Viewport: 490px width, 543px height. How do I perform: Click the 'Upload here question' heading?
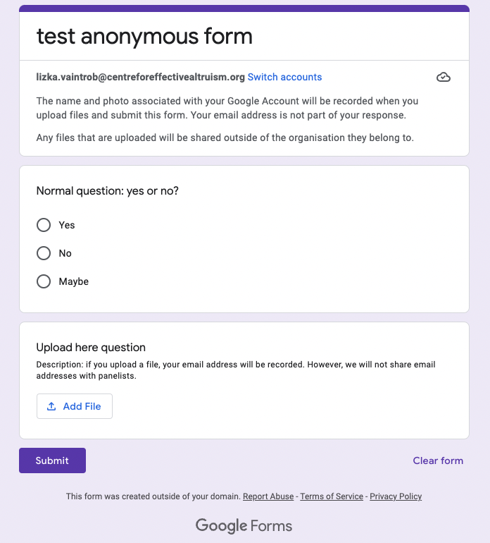coord(91,347)
